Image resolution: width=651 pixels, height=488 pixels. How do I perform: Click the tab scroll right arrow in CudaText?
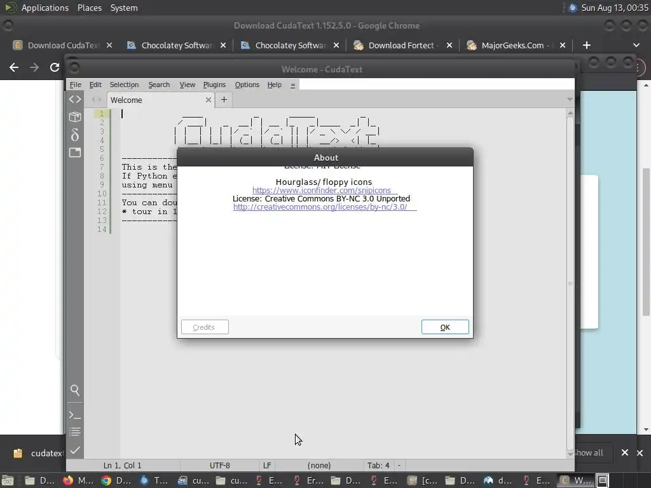point(99,100)
